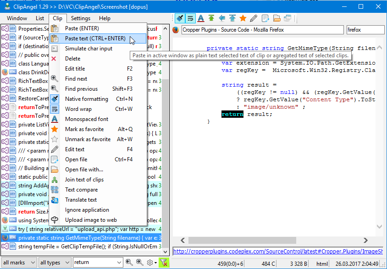Click the Firefox icon beside the window title
Image resolution: width=387 pixels, height=269 pixels.
click(x=176, y=30)
